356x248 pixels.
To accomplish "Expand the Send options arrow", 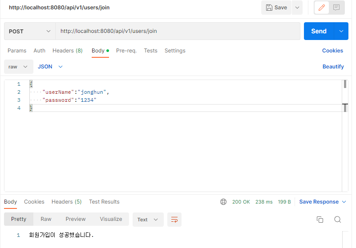I will 341,31.
